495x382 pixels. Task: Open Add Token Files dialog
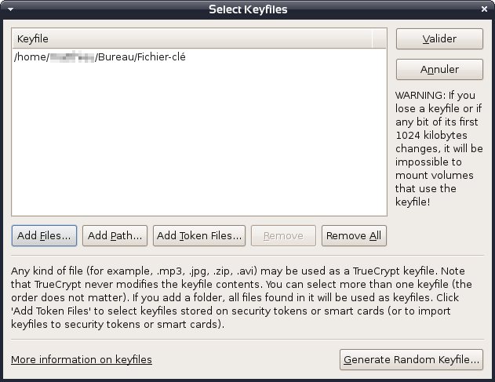[x=199, y=235]
